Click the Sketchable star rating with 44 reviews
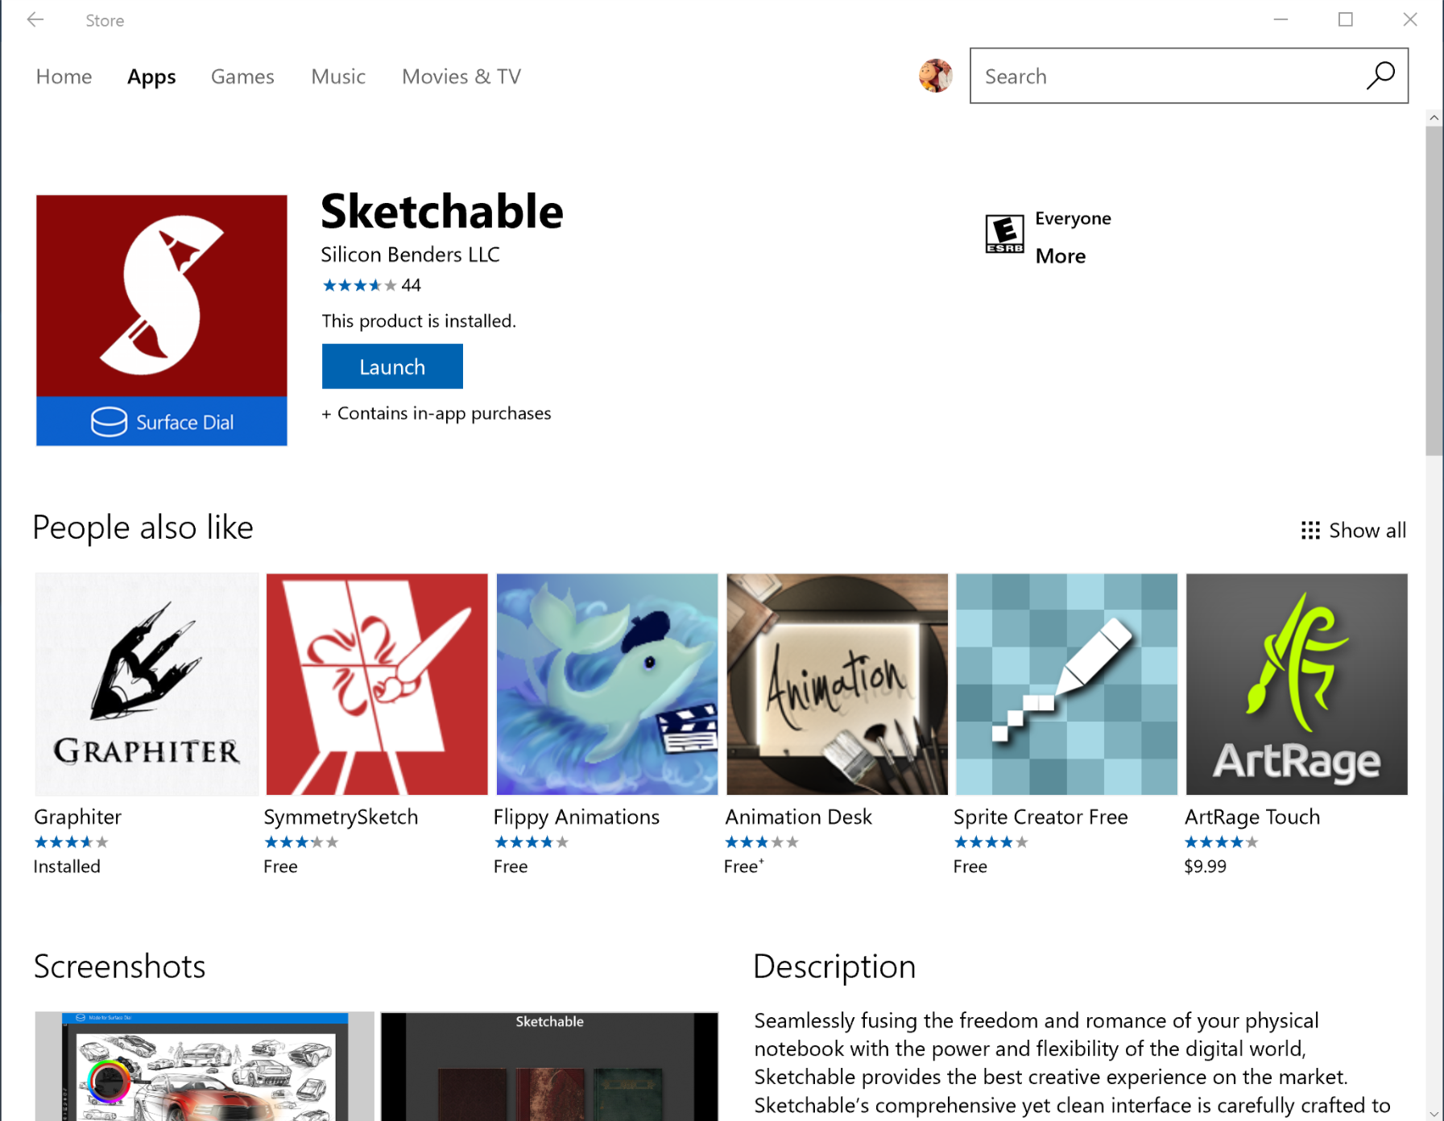This screenshot has height=1121, width=1444. [x=371, y=285]
